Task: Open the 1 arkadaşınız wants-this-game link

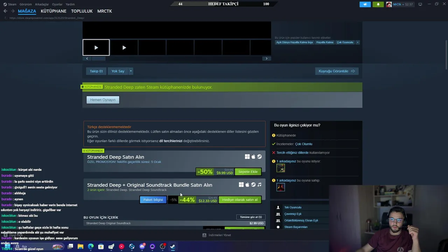Action: pyautogui.click(x=286, y=161)
